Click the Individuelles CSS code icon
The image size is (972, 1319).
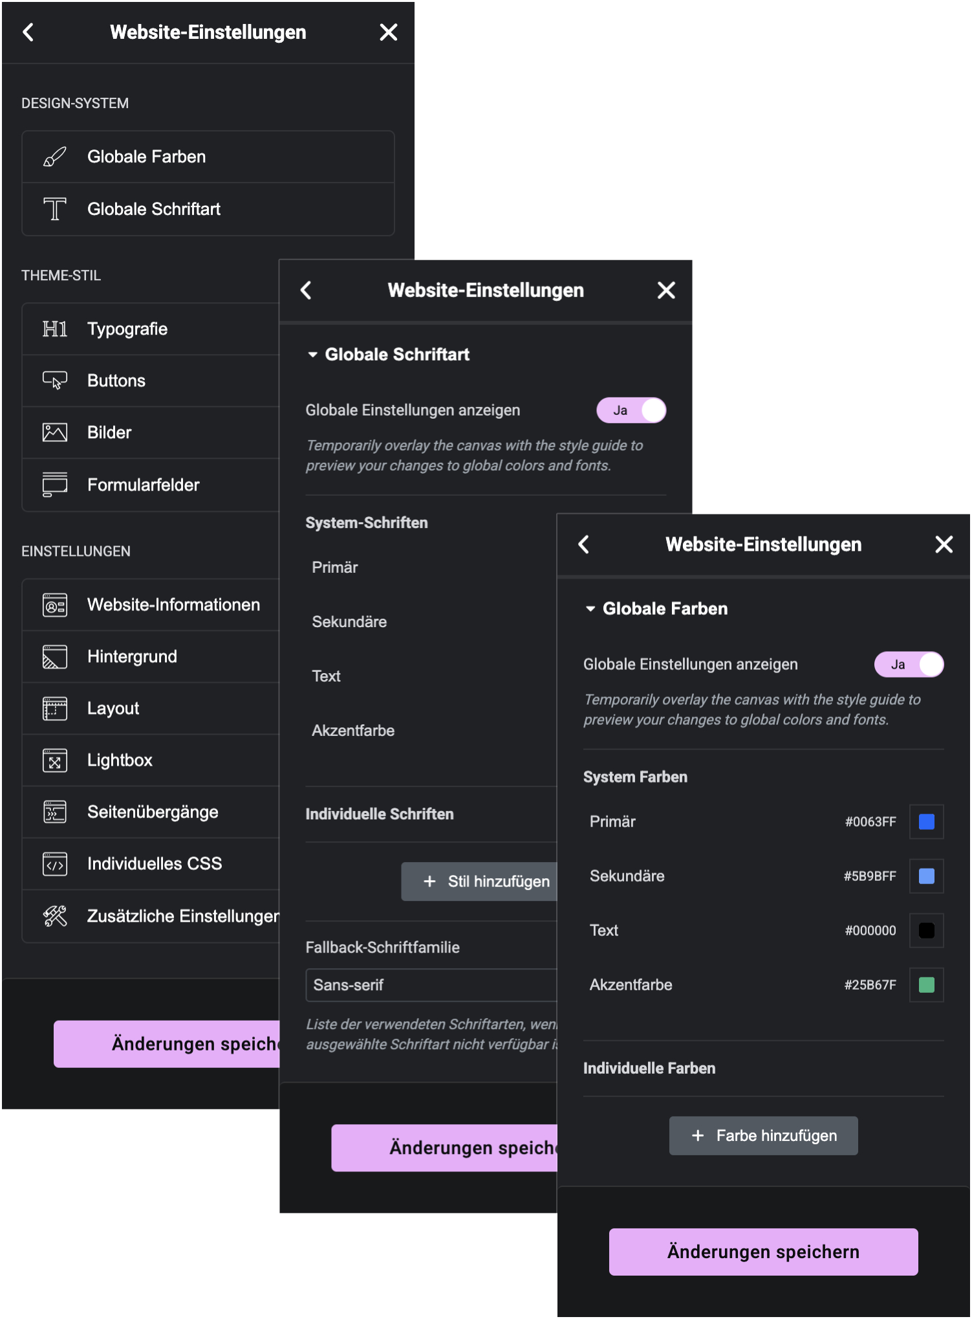[x=54, y=864]
